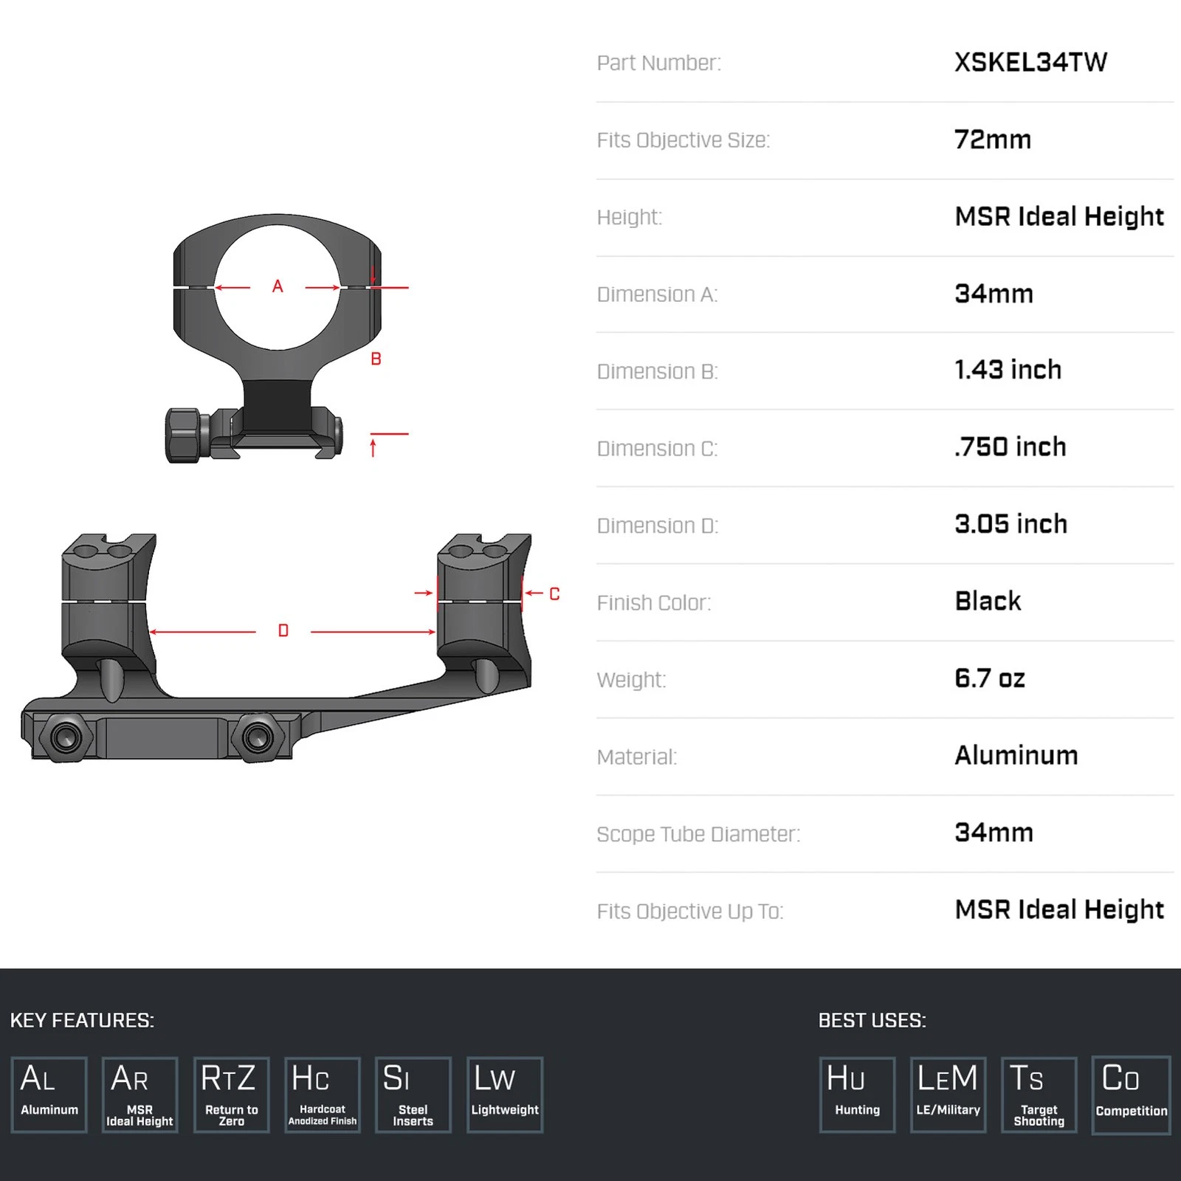Click the BEST USES heading
The width and height of the screenshot is (1181, 1181).
[872, 1020]
